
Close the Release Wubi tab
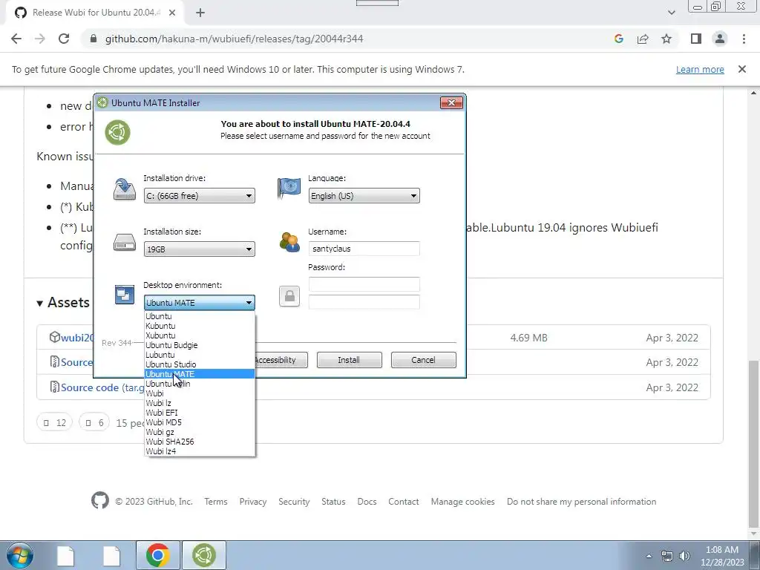[172, 13]
